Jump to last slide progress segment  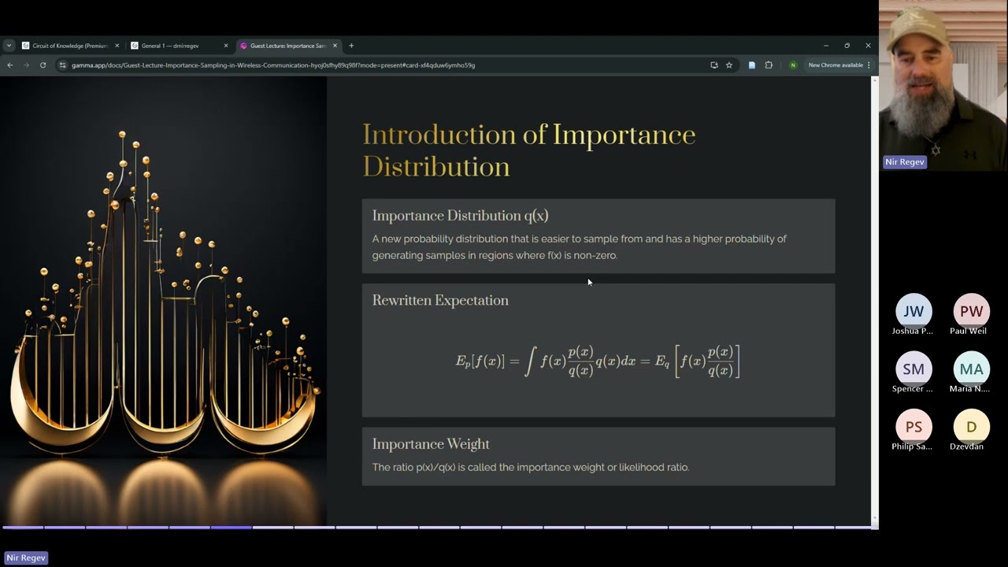(x=854, y=527)
